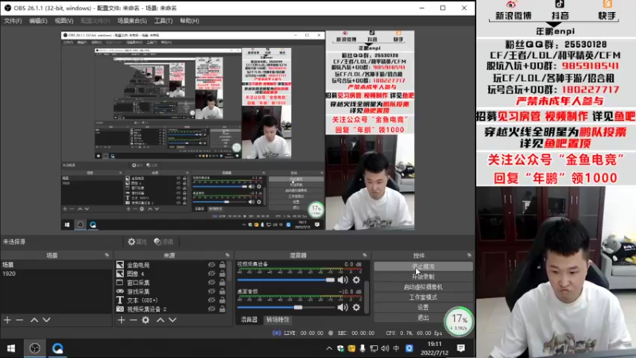
Task: Open source 滤镜 (filters) button
Action: [x=164, y=242]
